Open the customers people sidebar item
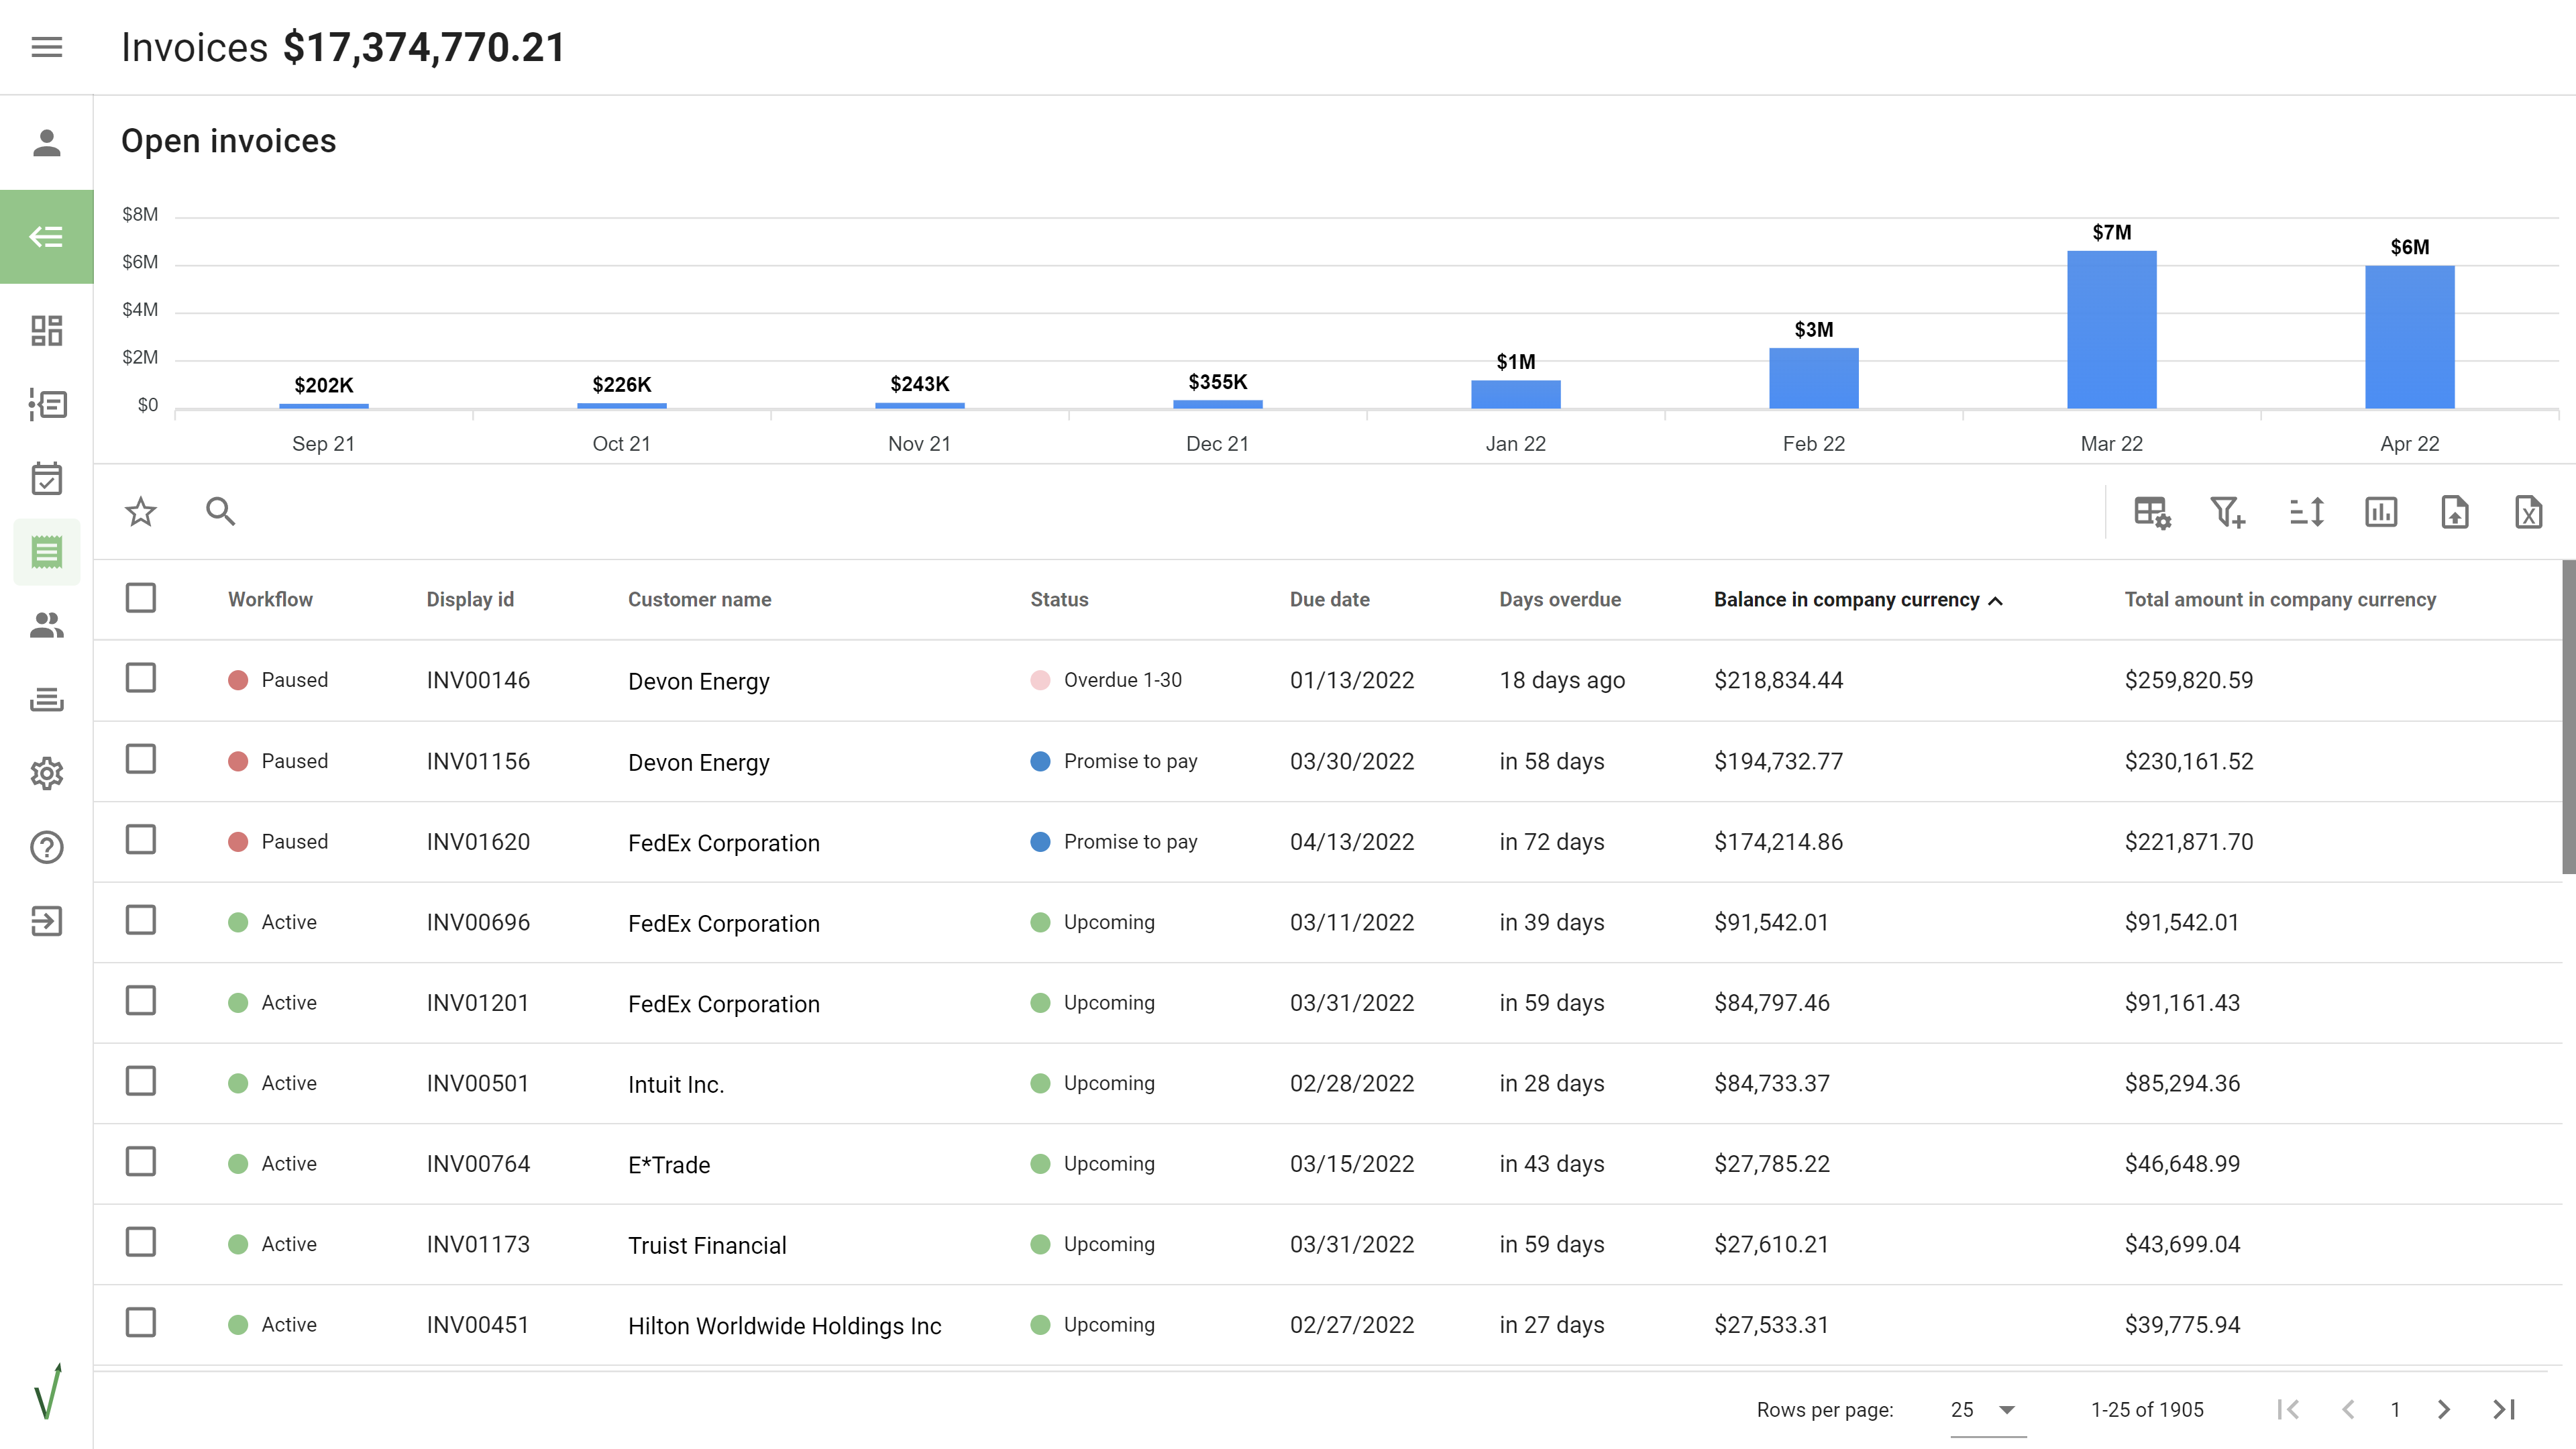Screen dimensions: 2576x1449 [x=46, y=626]
